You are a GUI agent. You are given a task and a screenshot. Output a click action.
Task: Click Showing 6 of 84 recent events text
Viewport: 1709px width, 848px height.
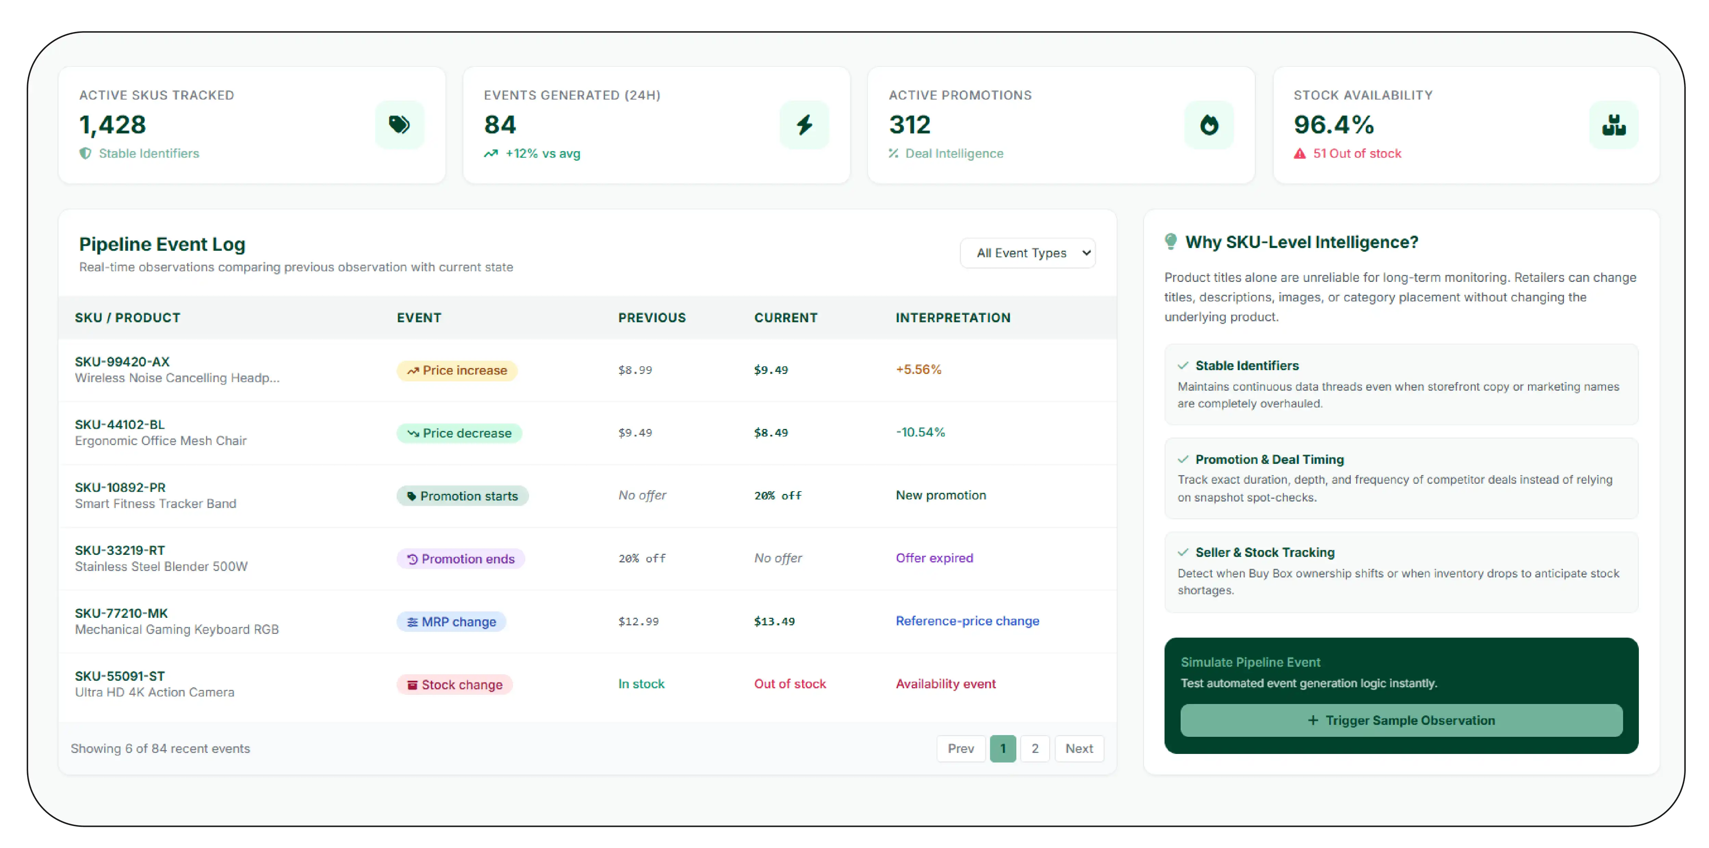point(160,748)
